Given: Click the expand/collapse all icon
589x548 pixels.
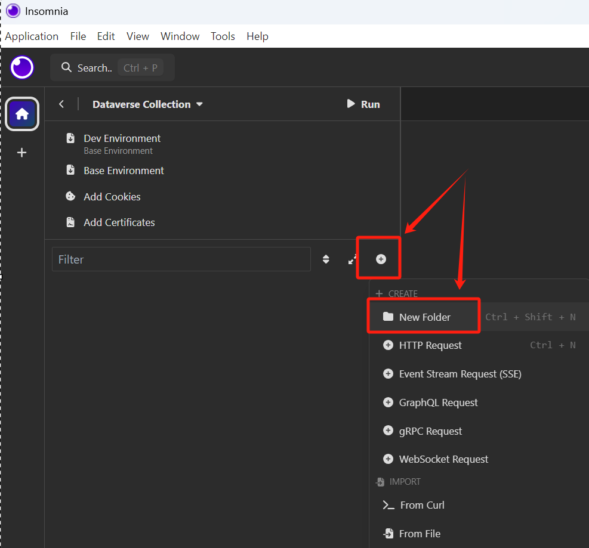Looking at the screenshot, I should pyautogui.click(x=352, y=259).
